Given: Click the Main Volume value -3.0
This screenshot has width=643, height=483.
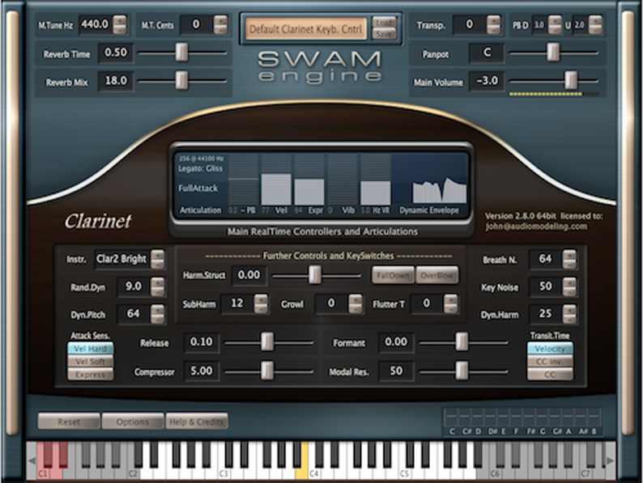Looking at the screenshot, I should [488, 81].
